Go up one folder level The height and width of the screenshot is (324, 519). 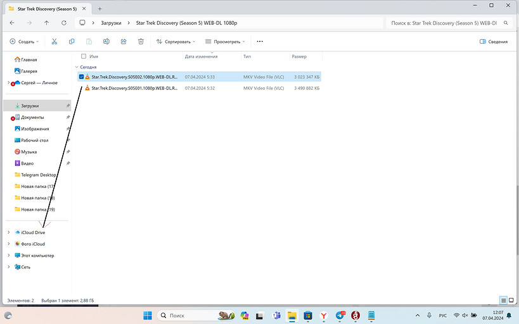tap(47, 23)
